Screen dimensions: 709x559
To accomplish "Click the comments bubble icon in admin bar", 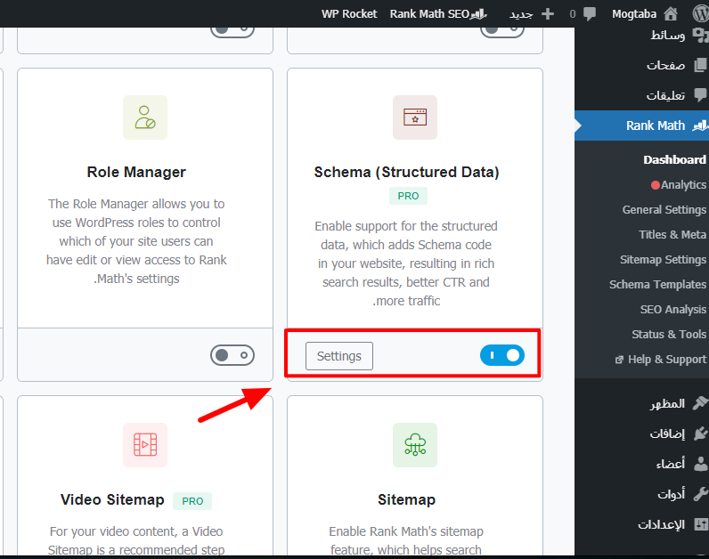I will coord(590,14).
